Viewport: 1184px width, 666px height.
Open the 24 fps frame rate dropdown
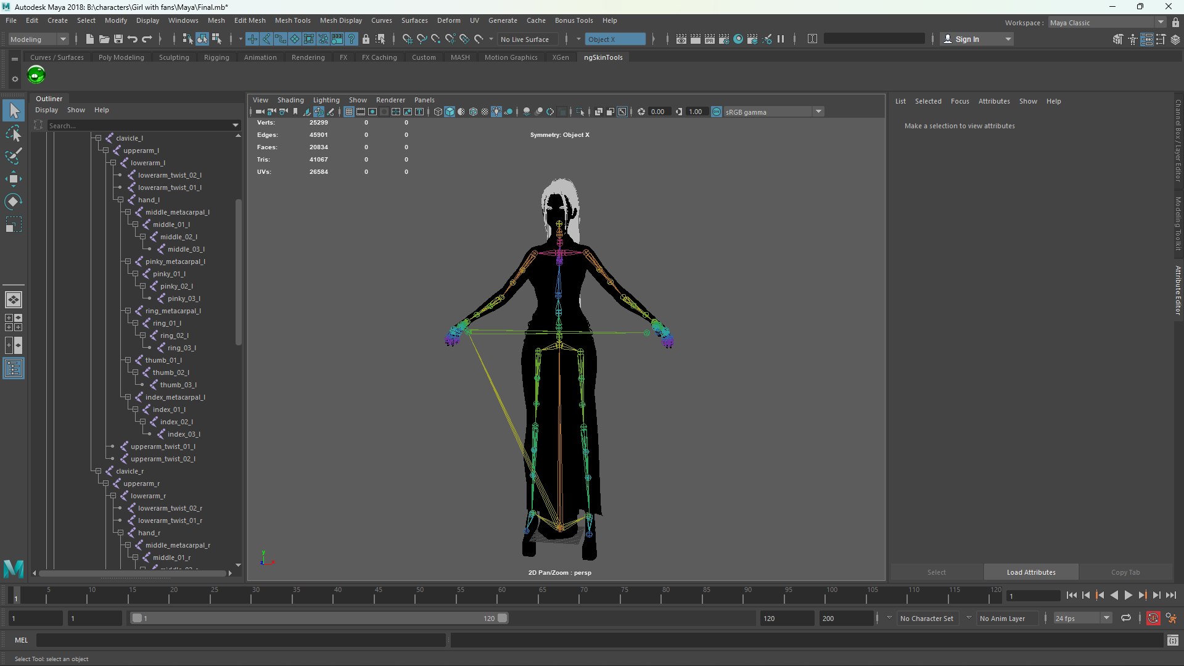click(x=1082, y=618)
